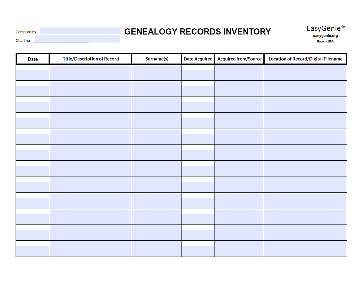The height and width of the screenshot is (281, 363).
Task: Click the second row Title/Description cell
Action: pos(90,89)
